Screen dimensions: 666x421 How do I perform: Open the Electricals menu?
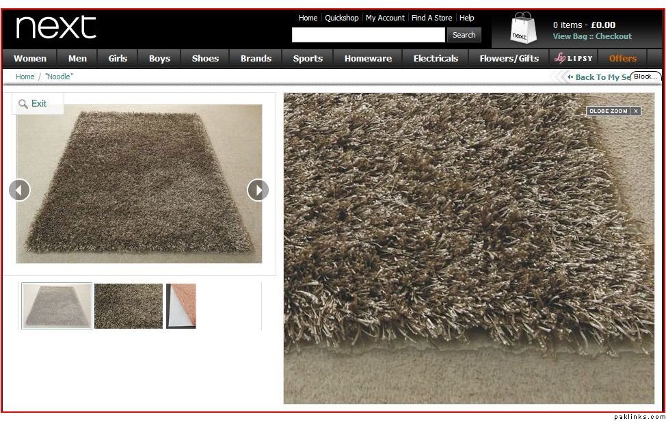[436, 59]
